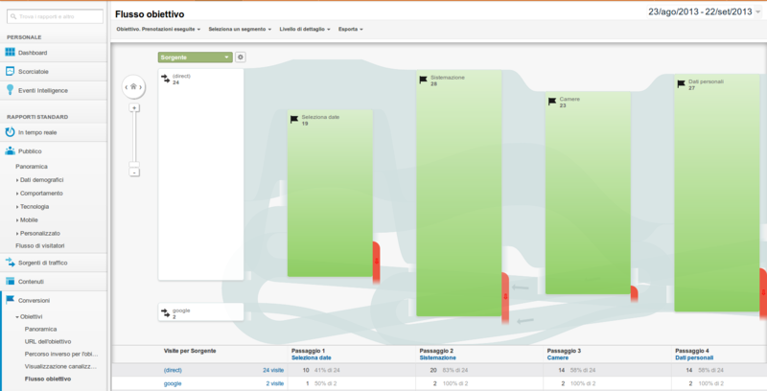767x391 pixels.
Task: Open the Sorgente dimension dropdown
Action: 196,57
